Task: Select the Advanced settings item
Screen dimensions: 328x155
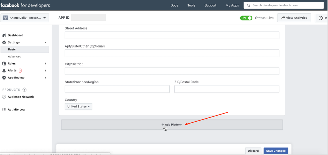Action: click(15, 56)
